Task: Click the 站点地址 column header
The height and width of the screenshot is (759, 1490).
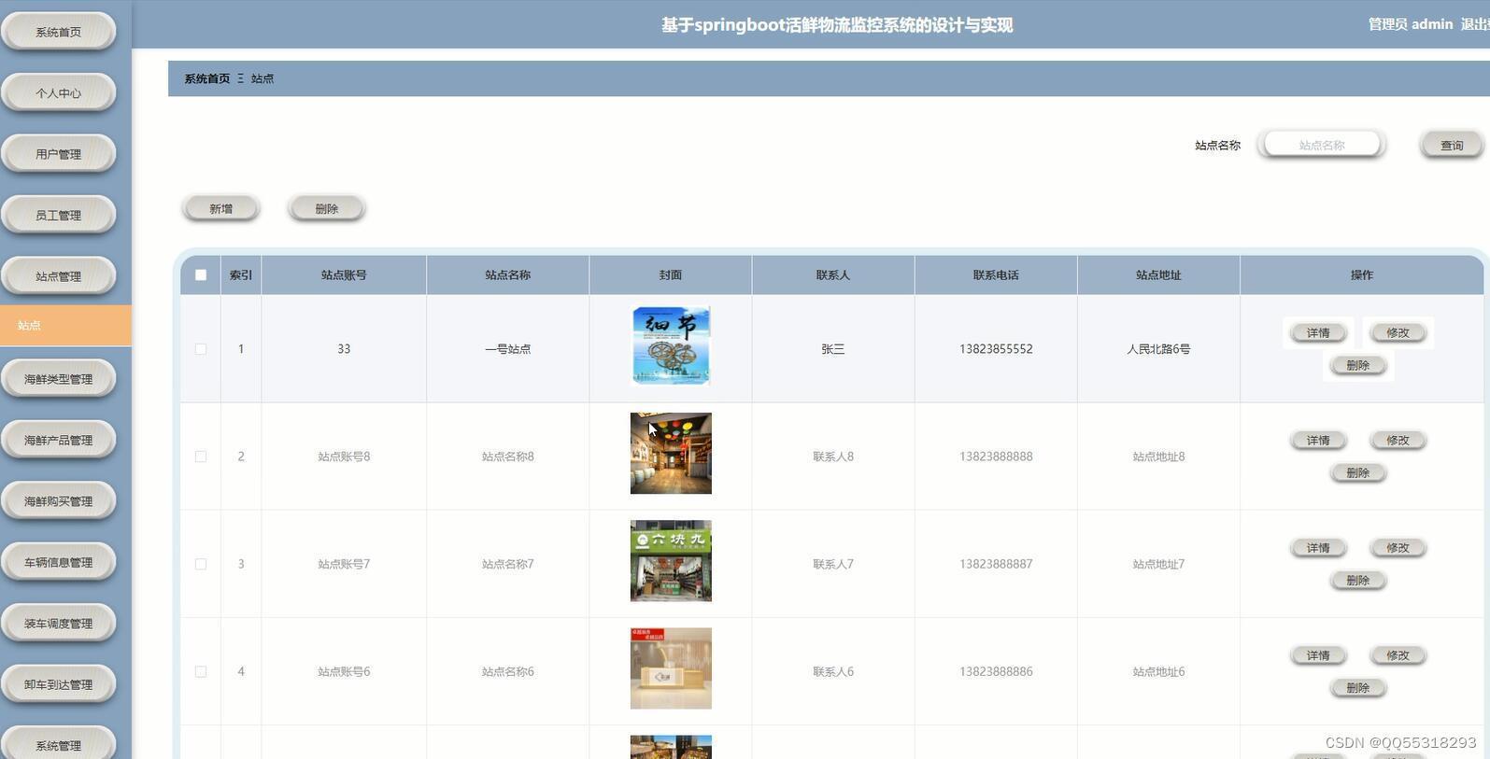Action: click(1158, 274)
